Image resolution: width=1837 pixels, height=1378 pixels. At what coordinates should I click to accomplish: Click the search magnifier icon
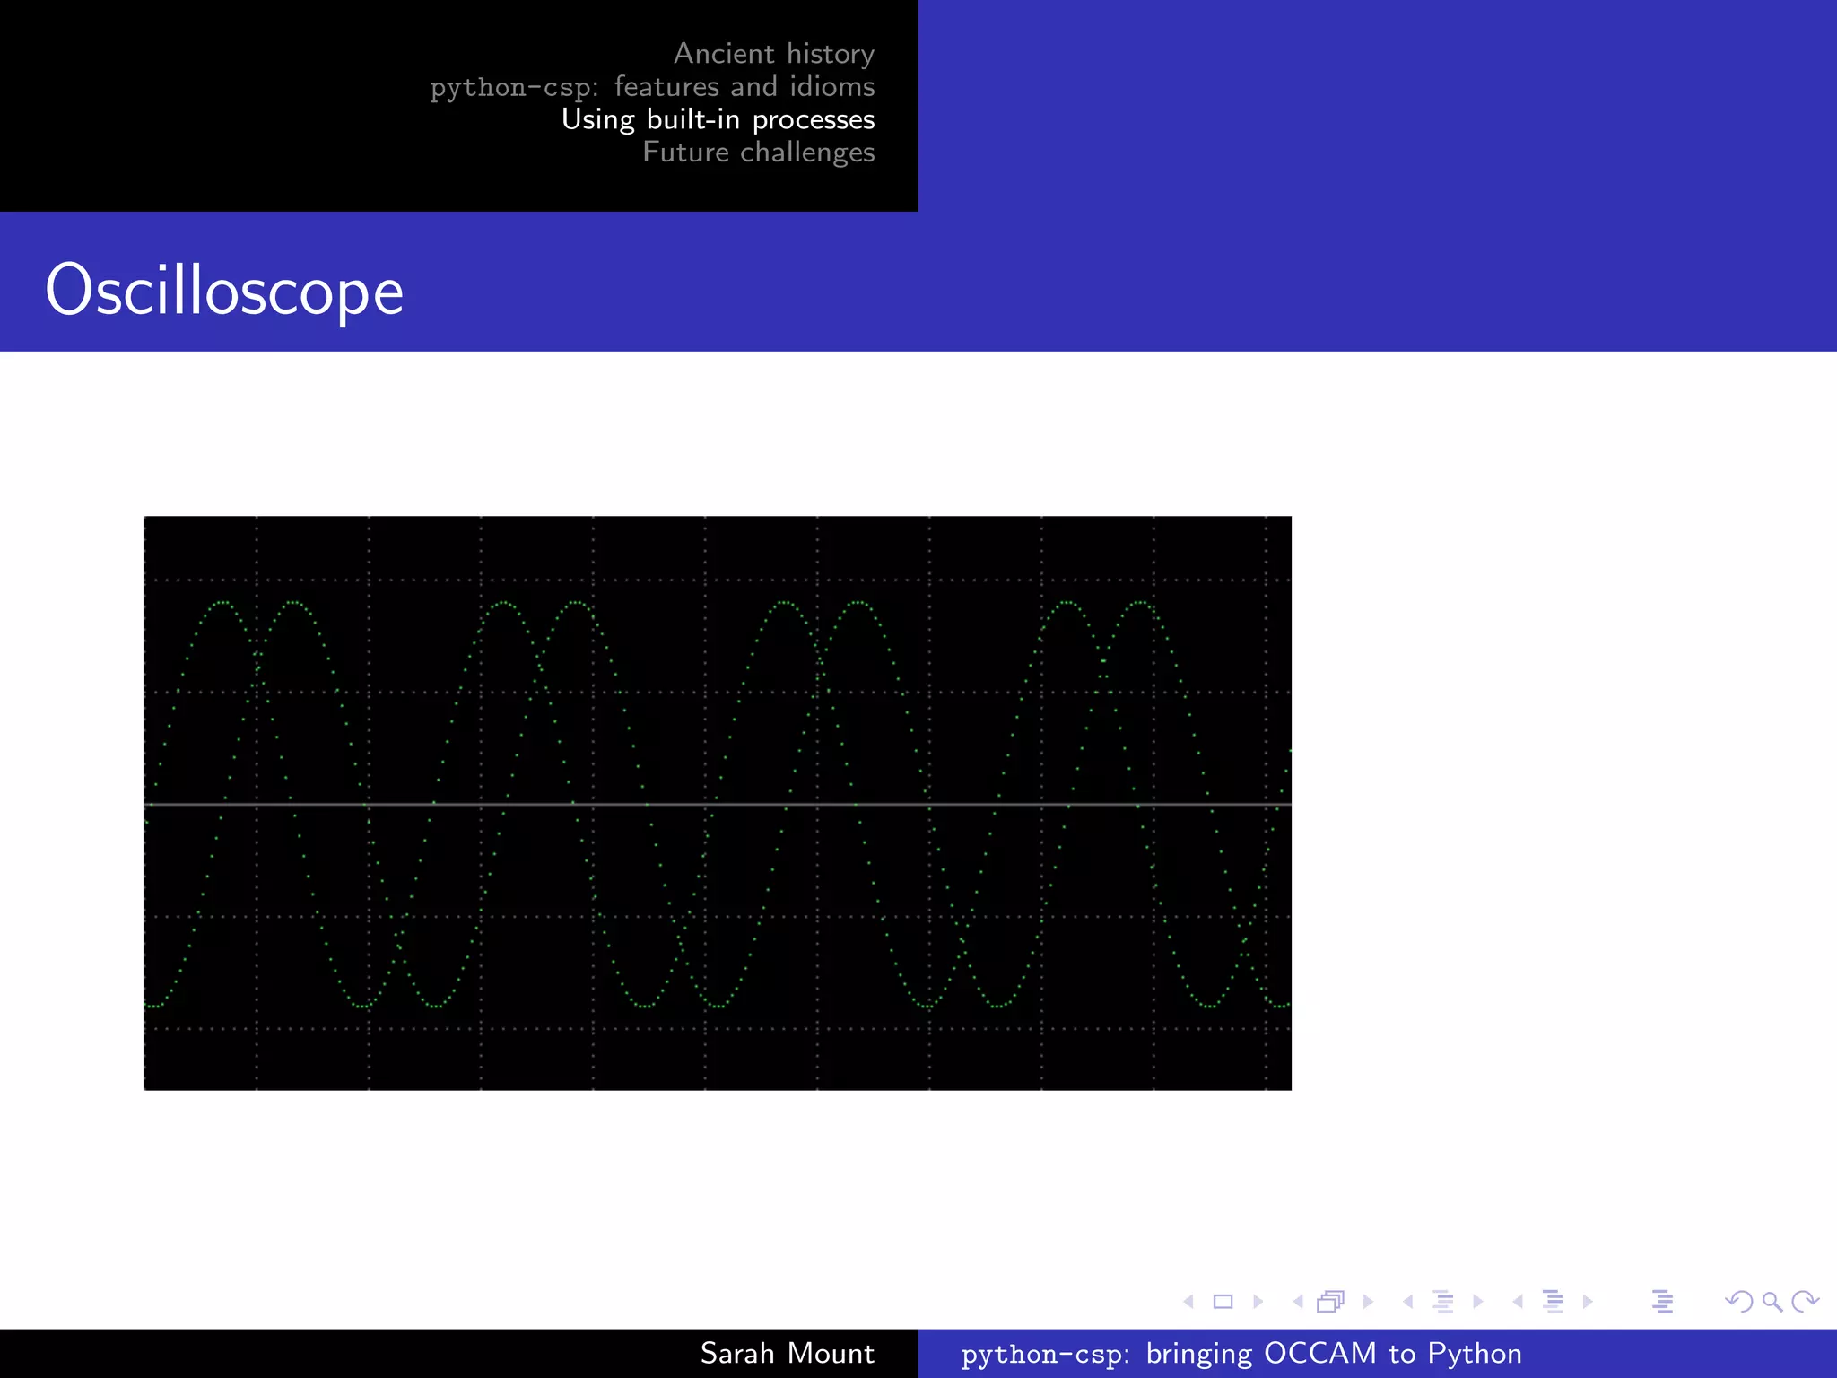point(1772,1302)
